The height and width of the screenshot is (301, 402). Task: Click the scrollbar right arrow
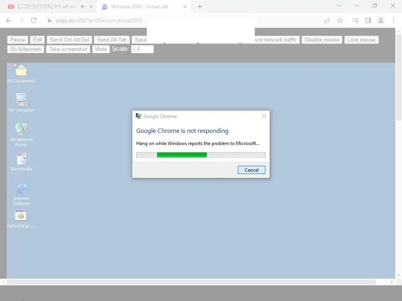(x=392, y=282)
